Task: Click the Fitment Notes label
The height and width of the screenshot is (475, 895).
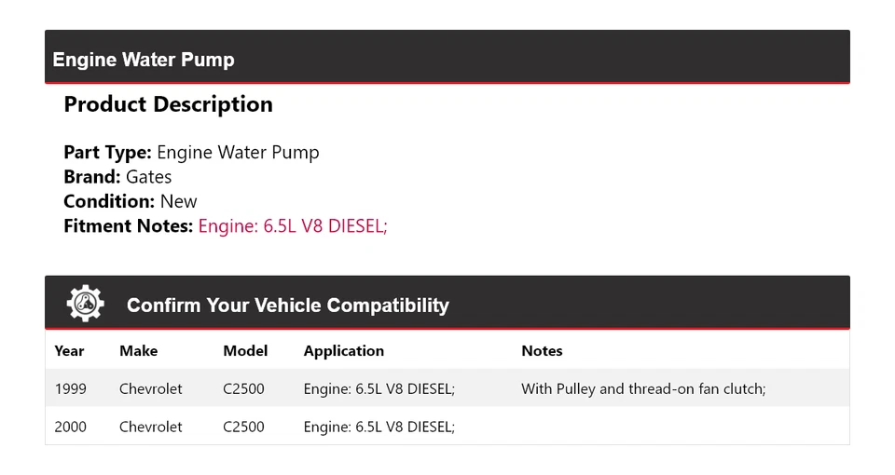Action: (x=128, y=225)
